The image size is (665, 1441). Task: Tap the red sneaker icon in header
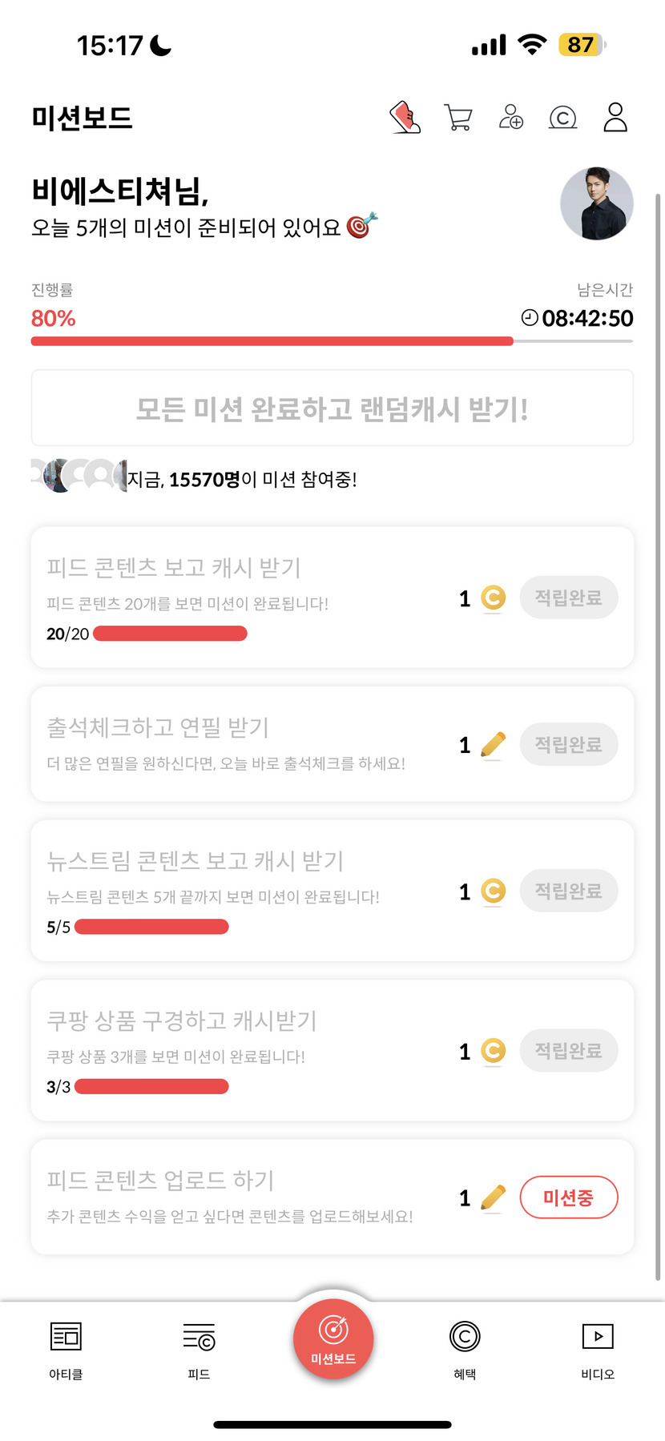(x=405, y=117)
